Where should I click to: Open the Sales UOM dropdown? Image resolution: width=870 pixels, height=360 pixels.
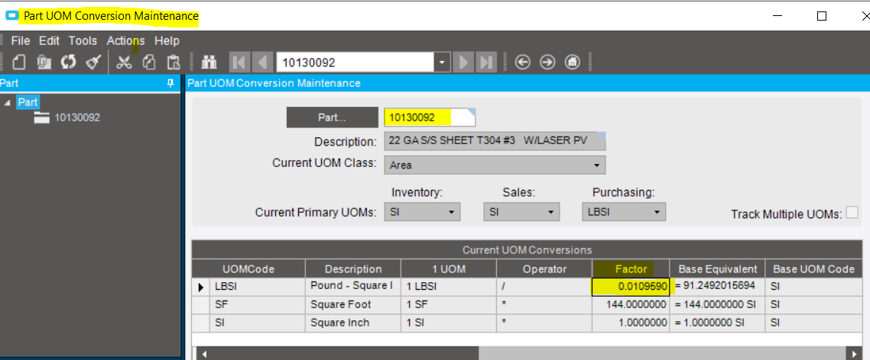551,212
